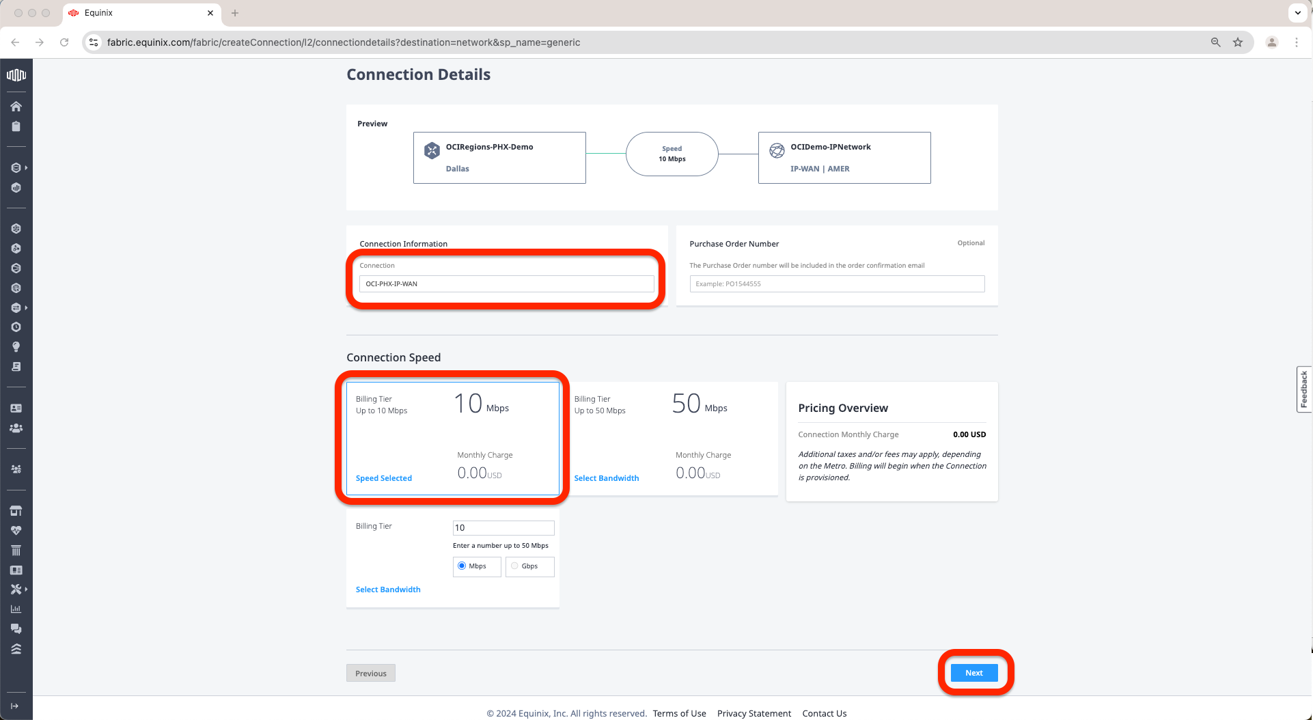Open the marketplace storefront icon
Screen dimensions: 1313x720
pos(16,511)
